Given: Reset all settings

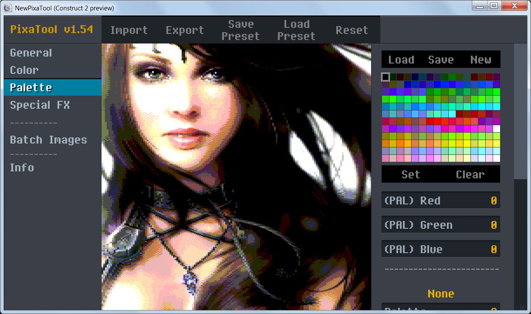Looking at the screenshot, I should point(352,30).
